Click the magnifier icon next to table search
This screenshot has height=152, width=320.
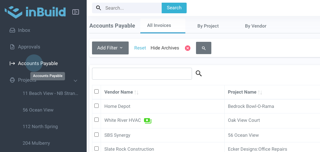point(199,73)
